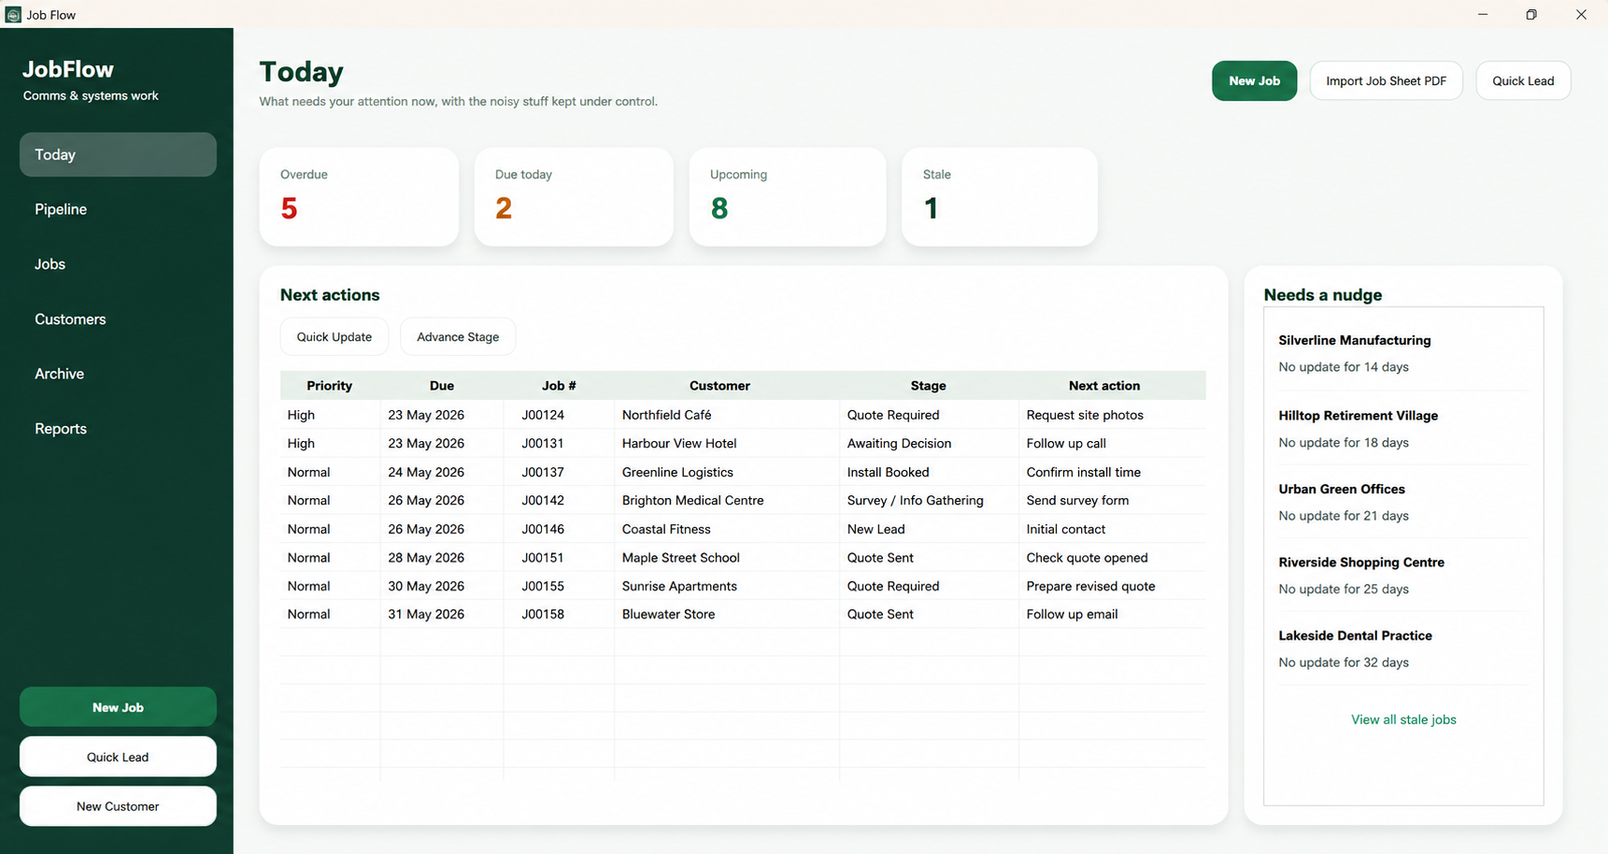
Task: Select the Overdue summary card
Action: tap(359, 196)
